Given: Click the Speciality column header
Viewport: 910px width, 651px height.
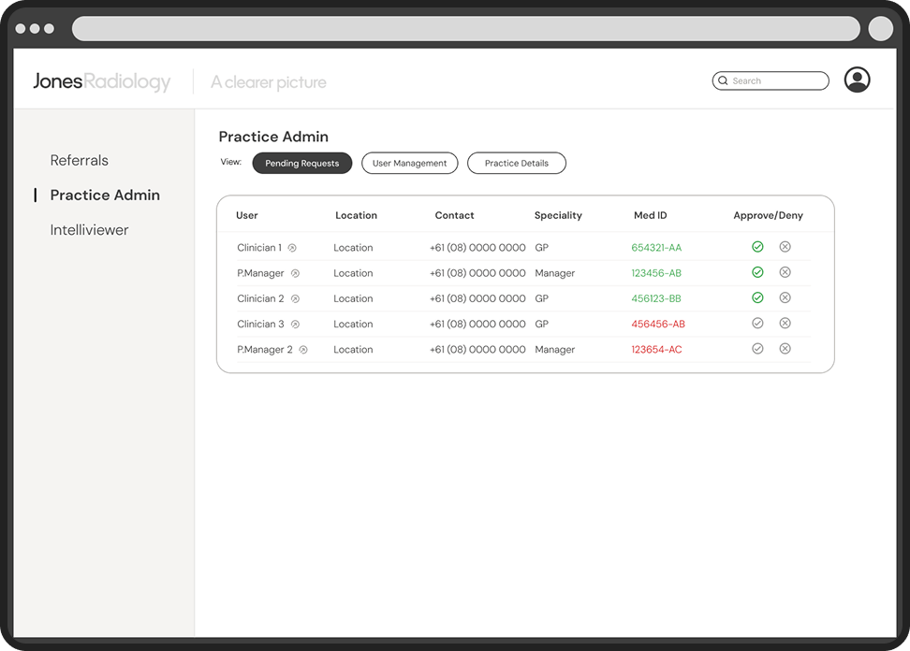Looking at the screenshot, I should tap(558, 215).
